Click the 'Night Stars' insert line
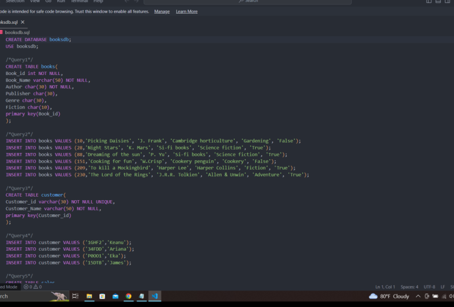Image resolution: width=454 pixels, height=307 pixels. pos(138,148)
